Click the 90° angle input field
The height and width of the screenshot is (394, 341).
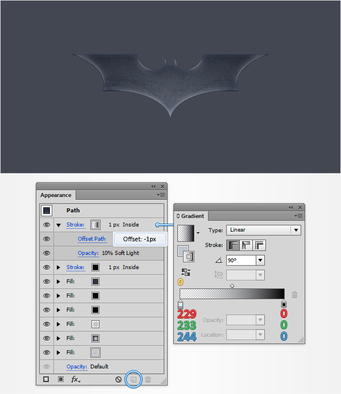[241, 261]
